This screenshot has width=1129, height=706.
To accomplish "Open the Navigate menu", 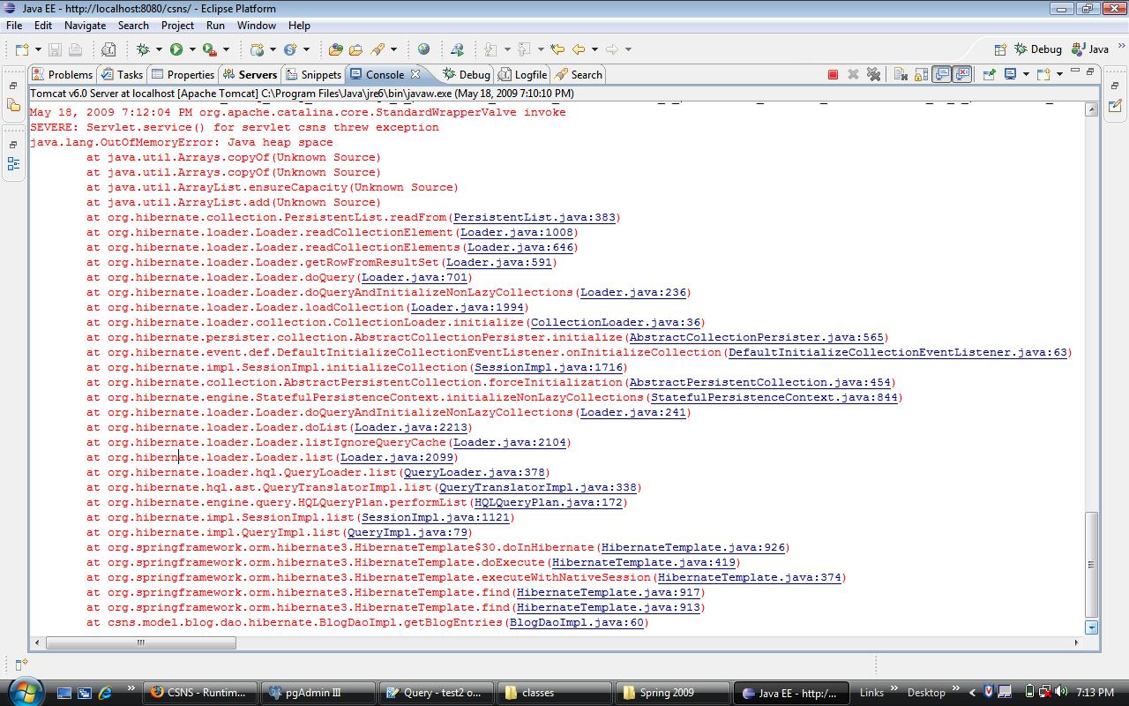I will pyautogui.click(x=85, y=26).
